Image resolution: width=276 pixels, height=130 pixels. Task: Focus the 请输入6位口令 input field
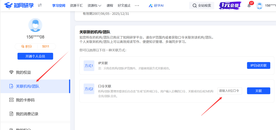(x=229, y=91)
